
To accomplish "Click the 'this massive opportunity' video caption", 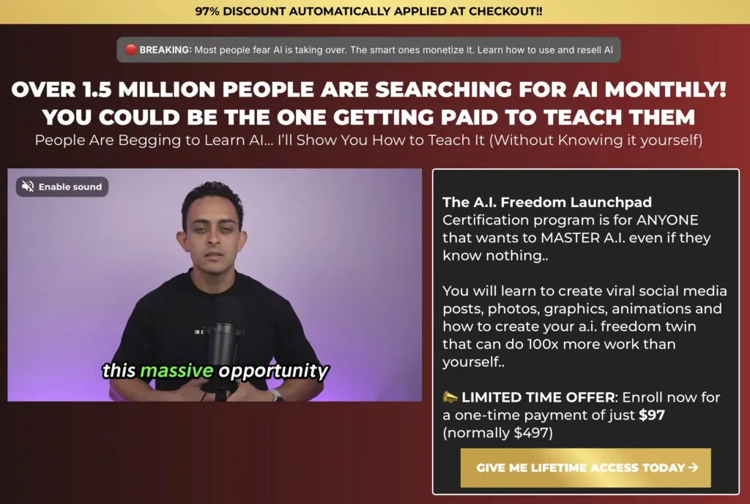I will coord(216,371).
